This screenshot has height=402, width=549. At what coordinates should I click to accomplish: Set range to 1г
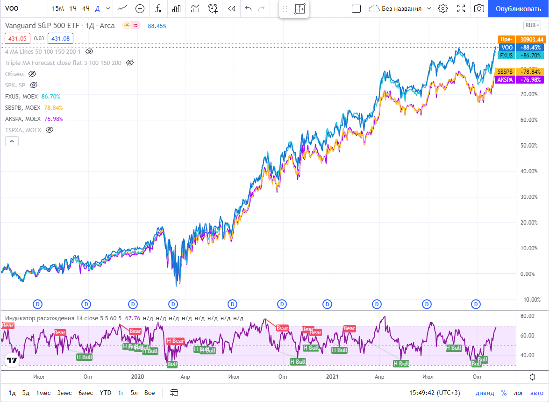(x=121, y=393)
